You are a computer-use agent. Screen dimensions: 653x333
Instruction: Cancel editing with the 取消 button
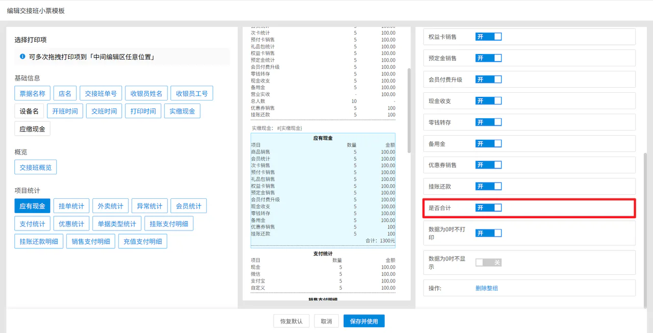(326, 321)
